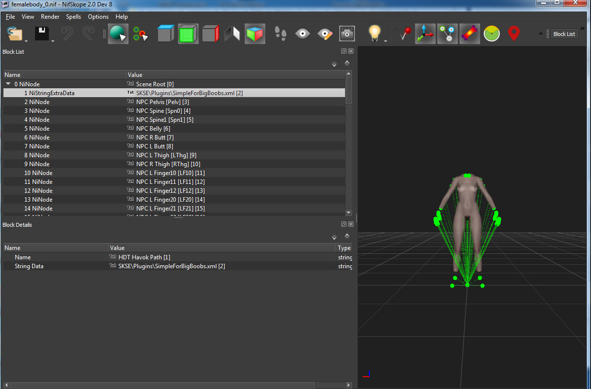Toggle the axes display button
This screenshot has height=389, width=591.
[x=425, y=34]
